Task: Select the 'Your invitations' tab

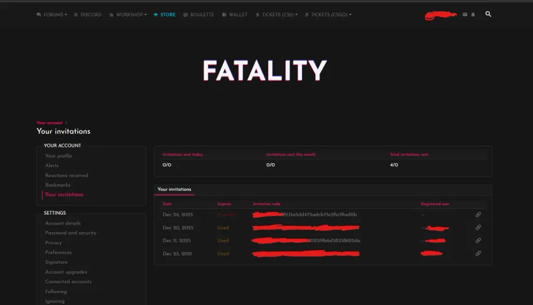Action: click(x=175, y=190)
